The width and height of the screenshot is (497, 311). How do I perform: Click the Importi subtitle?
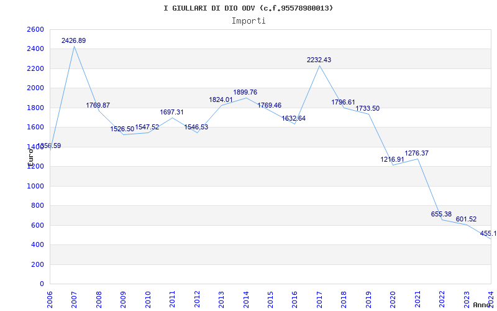pos(248,21)
